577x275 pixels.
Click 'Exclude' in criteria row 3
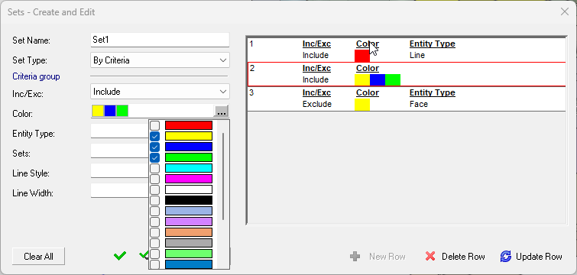coord(317,104)
